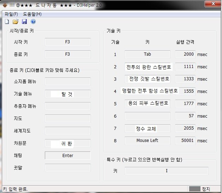222x193 pixels.
Task: Click the 정지 status text
Action: 206,189
